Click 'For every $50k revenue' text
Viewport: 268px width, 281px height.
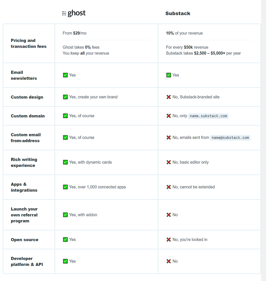point(187,47)
